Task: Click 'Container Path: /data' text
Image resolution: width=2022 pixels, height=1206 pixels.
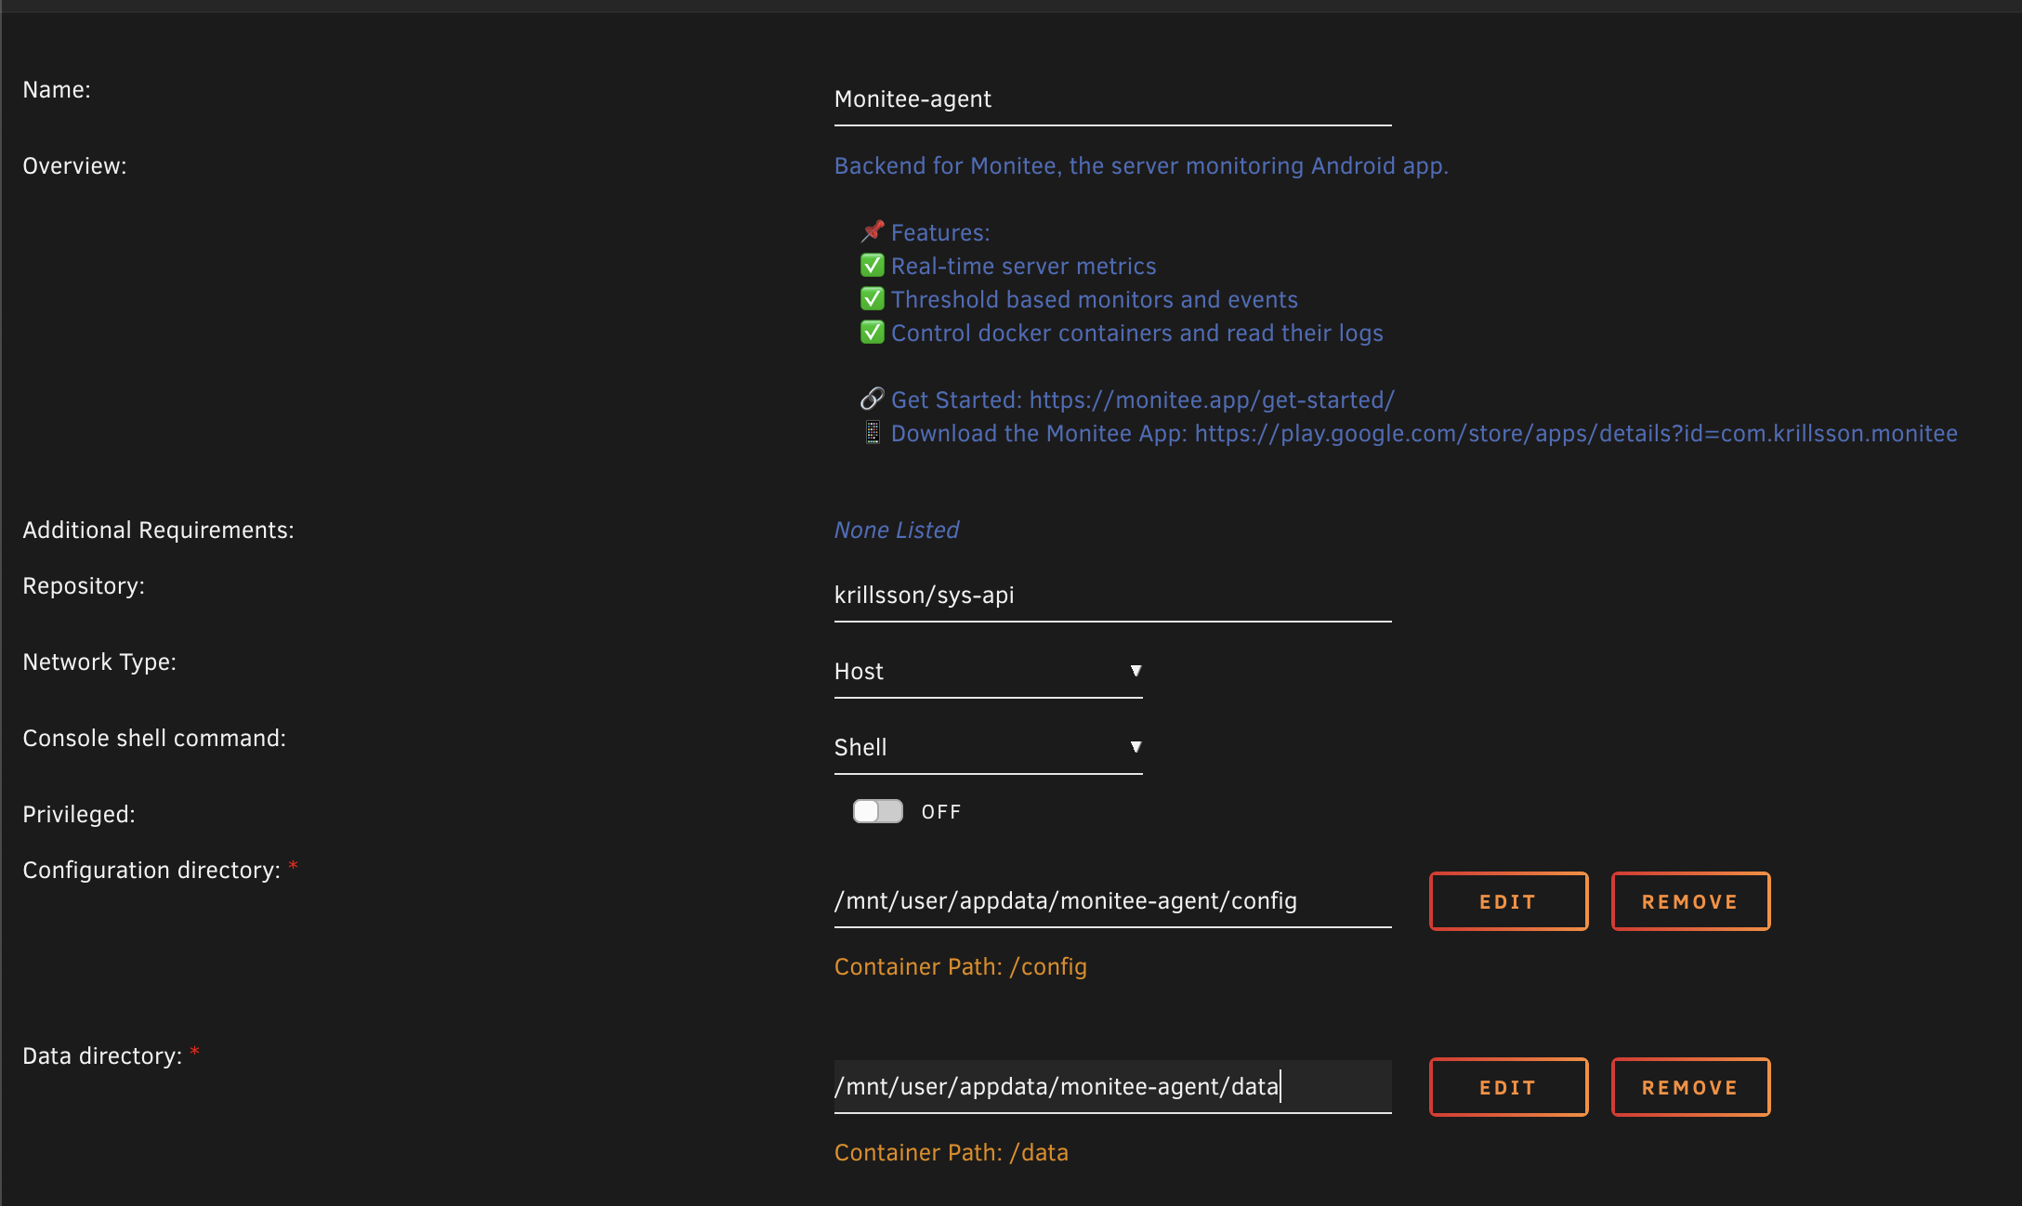Action: (x=952, y=1153)
